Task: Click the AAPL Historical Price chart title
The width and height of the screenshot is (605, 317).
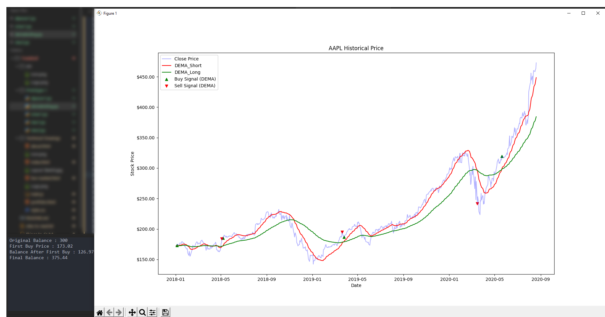Action: [x=356, y=48]
